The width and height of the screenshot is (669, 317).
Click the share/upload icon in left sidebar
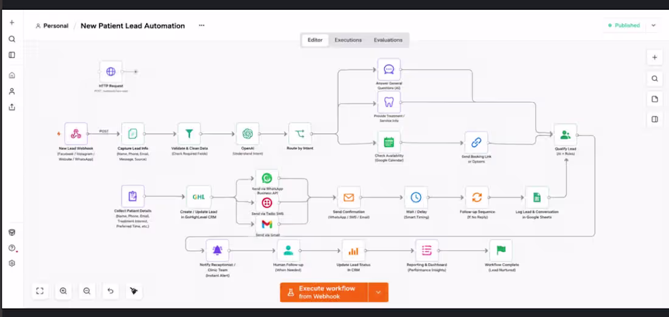coord(12,106)
